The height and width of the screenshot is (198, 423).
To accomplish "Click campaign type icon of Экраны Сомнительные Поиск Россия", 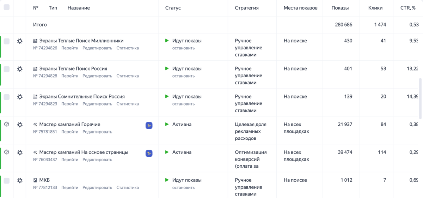I will [35, 97].
